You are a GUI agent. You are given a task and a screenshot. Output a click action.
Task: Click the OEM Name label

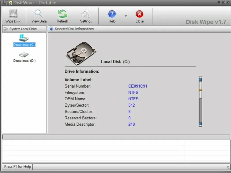[x=75, y=99]
